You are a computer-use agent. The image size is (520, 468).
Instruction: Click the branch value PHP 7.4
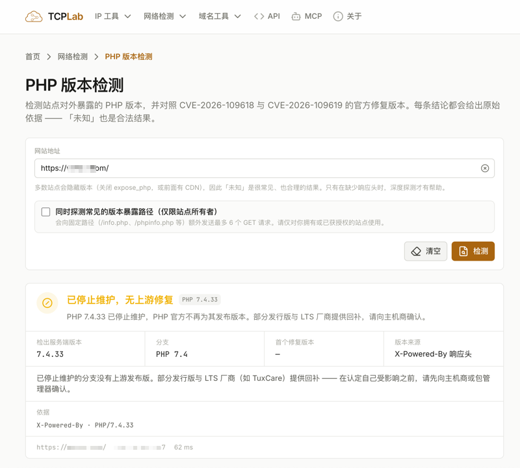pyautogui.click(x=172, y=354)
